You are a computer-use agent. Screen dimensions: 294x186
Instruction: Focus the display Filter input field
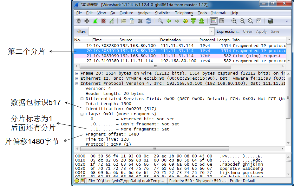(149, 31)
